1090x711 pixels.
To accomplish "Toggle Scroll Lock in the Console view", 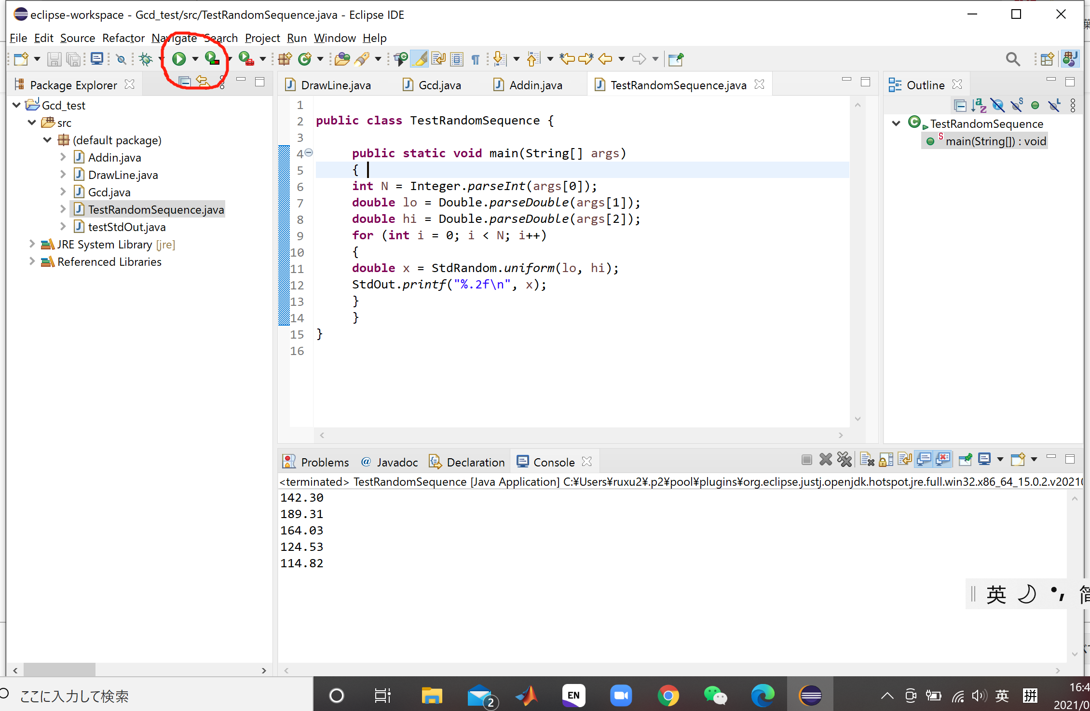I will coord(885,459).
